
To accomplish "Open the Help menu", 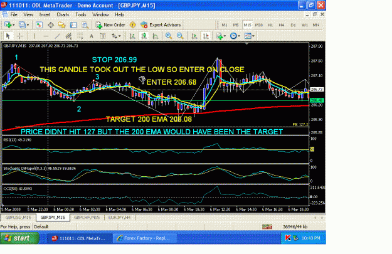I will [x=120, y=14].
